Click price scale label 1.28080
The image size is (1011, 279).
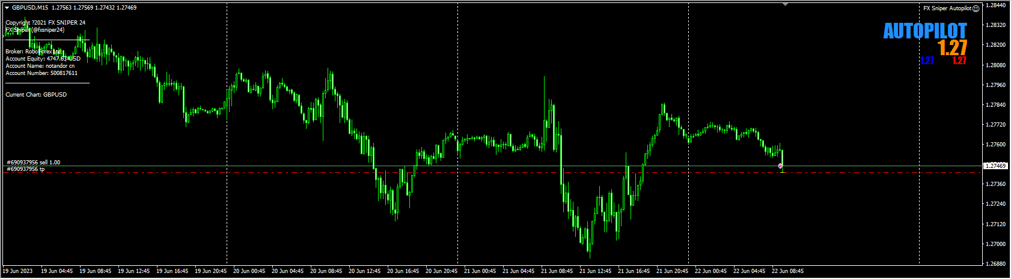click(997, 65)
